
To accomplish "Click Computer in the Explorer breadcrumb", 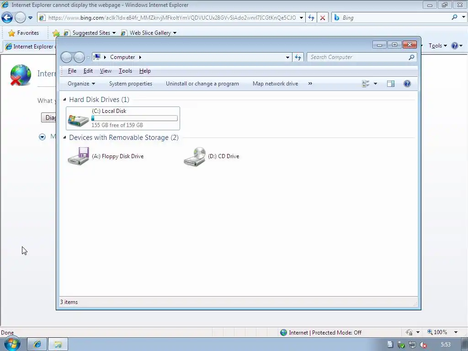I will point(122,57).
